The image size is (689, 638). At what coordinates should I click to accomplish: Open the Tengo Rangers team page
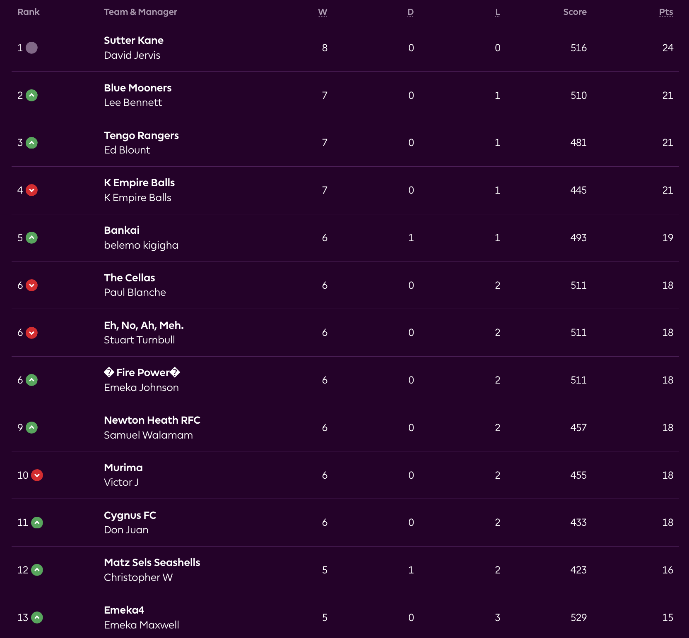coord(141,136)
